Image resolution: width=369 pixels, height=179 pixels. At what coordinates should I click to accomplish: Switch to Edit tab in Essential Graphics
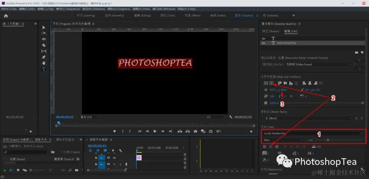291,31
